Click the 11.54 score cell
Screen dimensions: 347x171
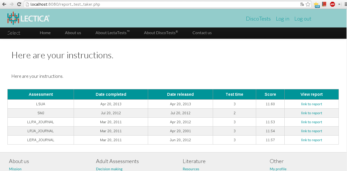(270, 131)
